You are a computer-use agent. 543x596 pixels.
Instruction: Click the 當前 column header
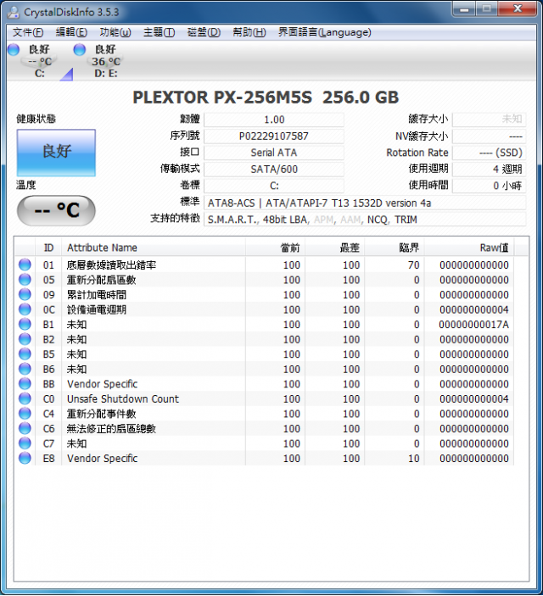coord(275,248)
